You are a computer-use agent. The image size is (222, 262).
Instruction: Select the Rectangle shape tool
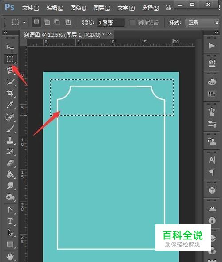(10, 244)
